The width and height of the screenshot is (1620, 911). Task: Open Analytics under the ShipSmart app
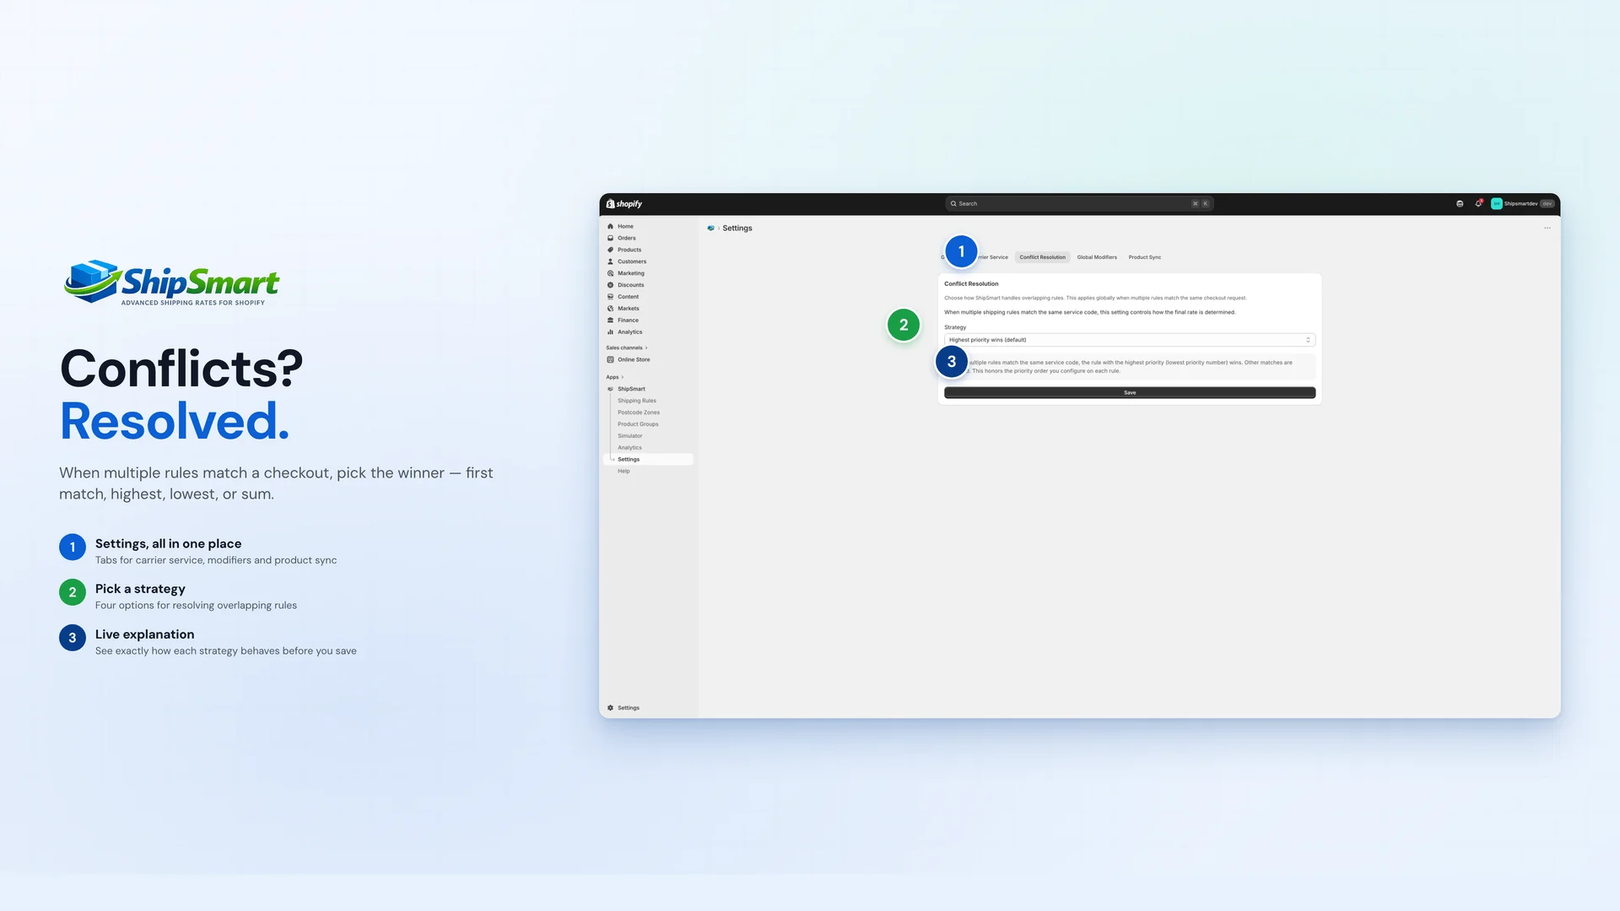(x=629, y=448)
